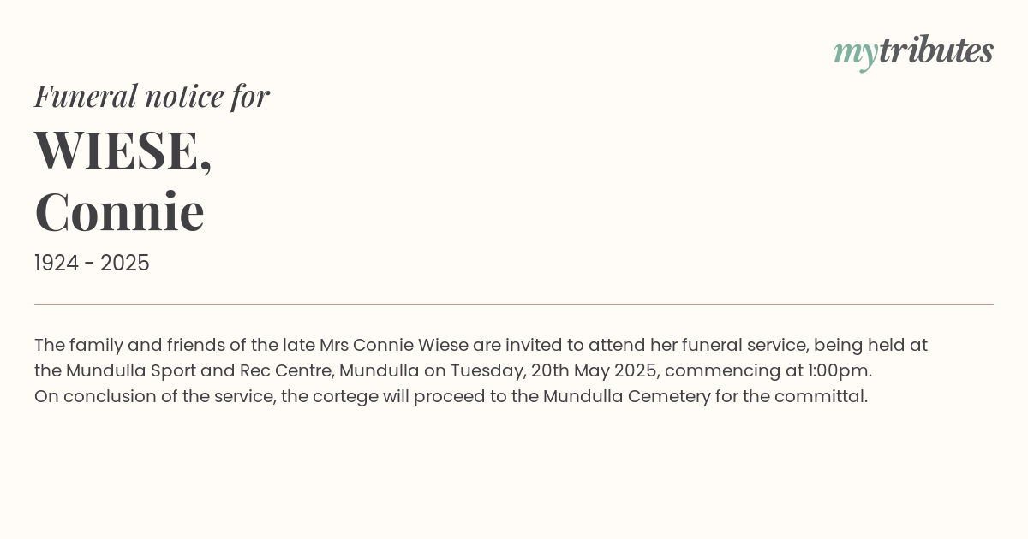Select the first name Connie heading

119,211
